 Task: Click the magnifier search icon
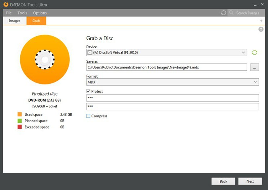click(x=231, y=13)
